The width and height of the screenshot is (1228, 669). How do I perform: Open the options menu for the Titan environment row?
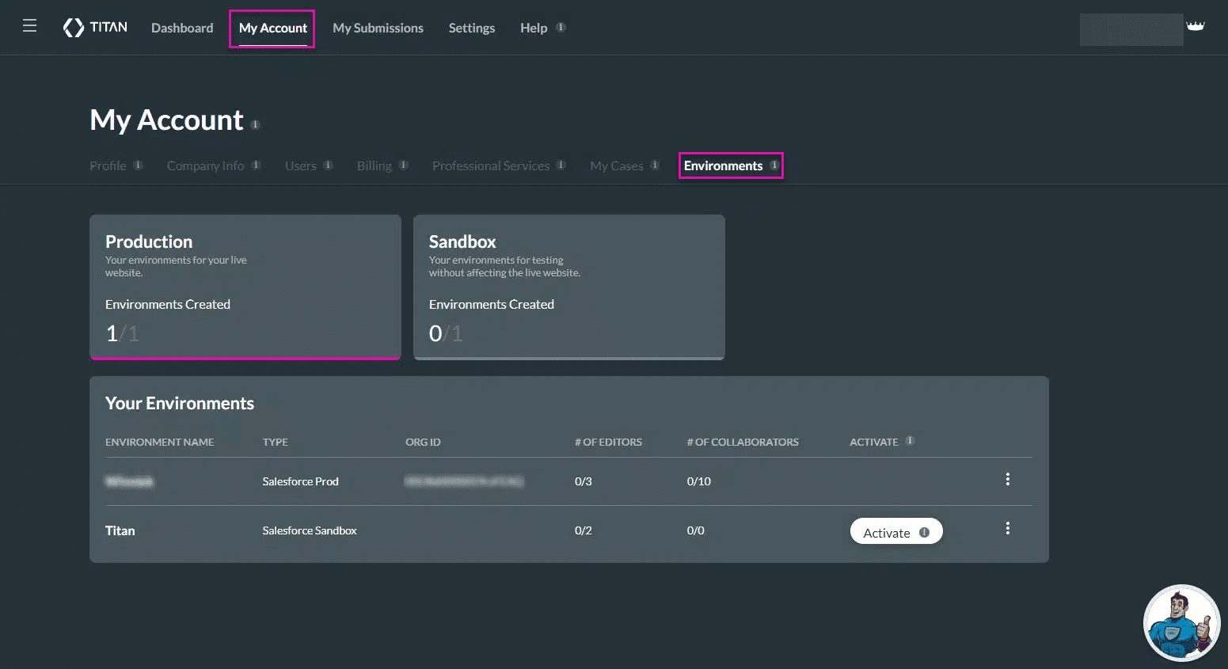point(1007,528)
